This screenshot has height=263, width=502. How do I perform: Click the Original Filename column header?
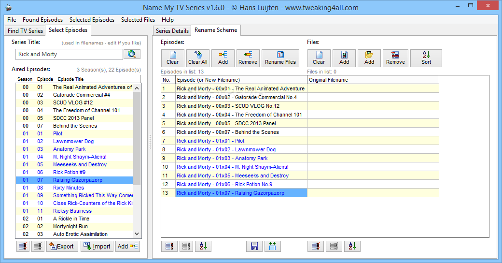pyautogui.click(x=373, y=80)
